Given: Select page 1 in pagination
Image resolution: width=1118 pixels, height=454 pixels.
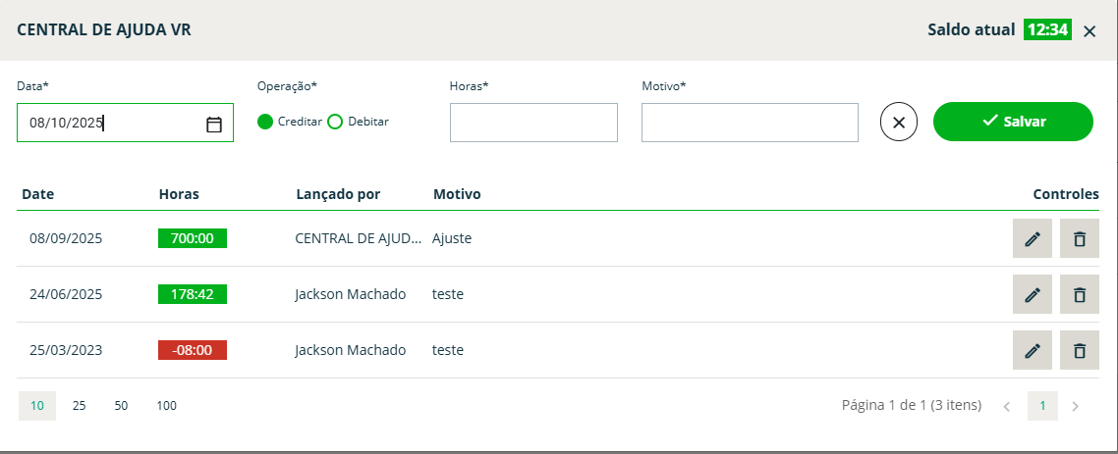Looking at the screenshot, I should [x=1042, y=406].
